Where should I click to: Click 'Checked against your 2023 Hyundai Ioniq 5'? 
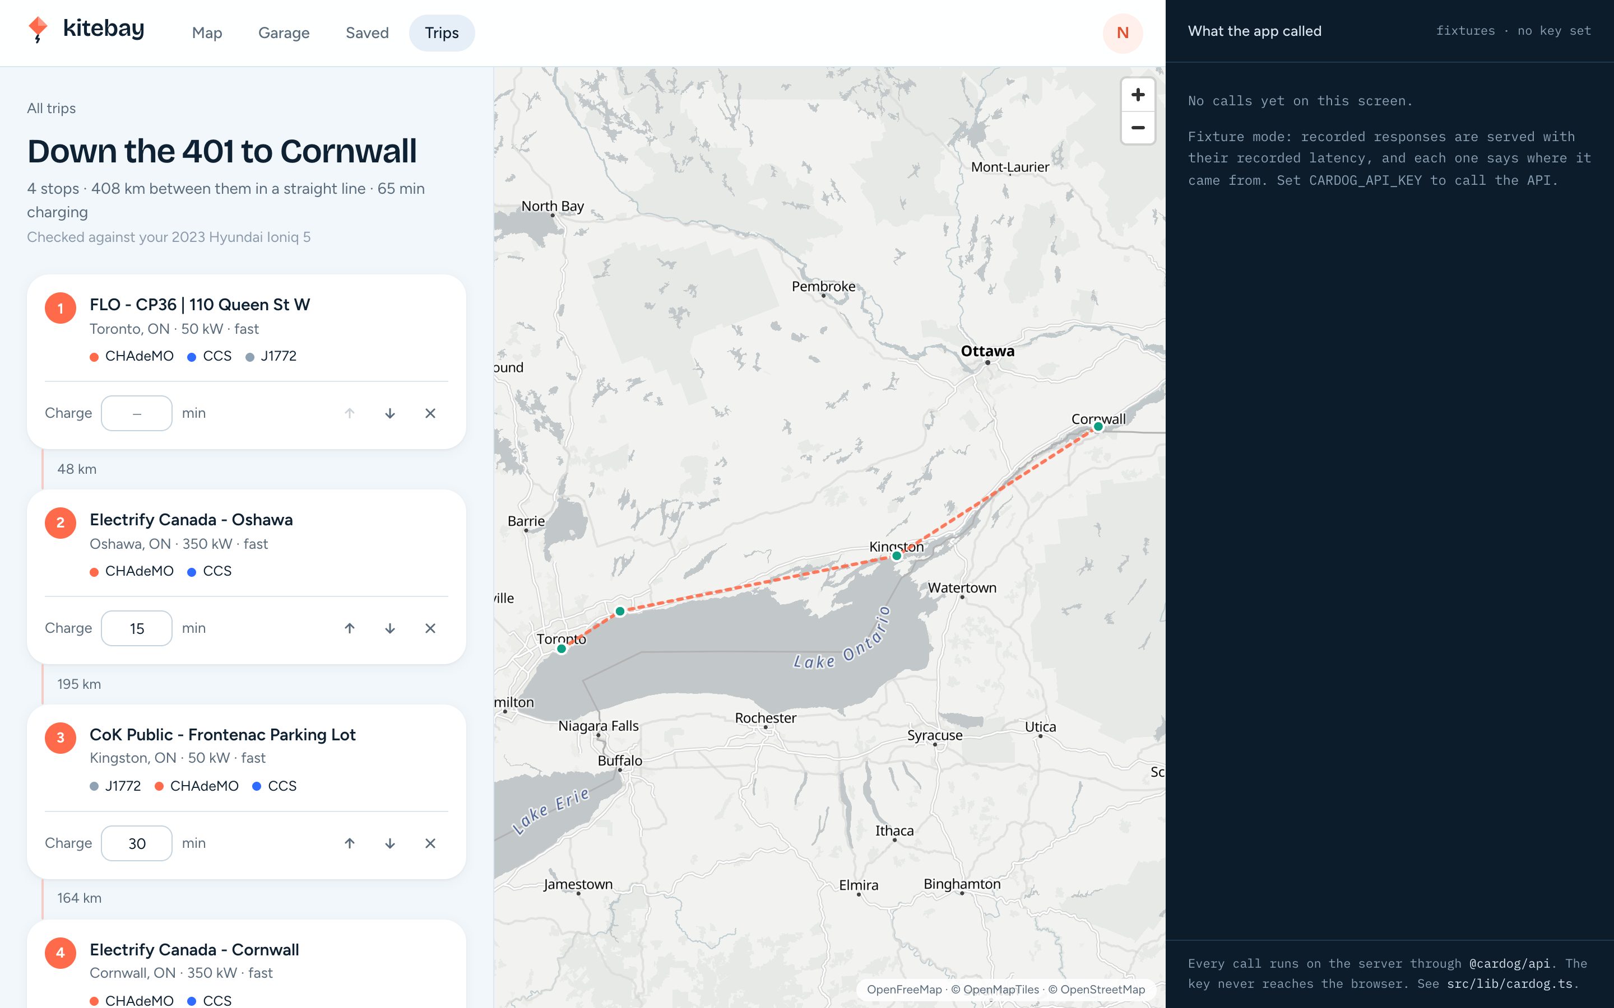pos(169,237)
